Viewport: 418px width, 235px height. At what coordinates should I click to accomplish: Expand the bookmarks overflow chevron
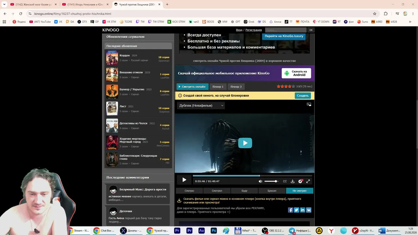[410, 22]
